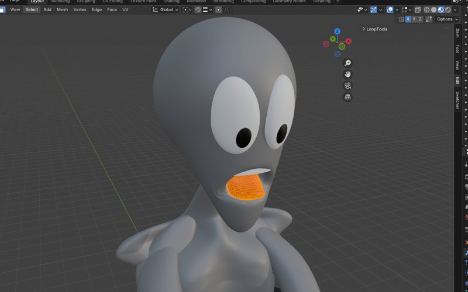This screenshot has height=292, width=468.
Task: Click the blue Z axis on the gizmo
Action: click(x=338, y=32)
